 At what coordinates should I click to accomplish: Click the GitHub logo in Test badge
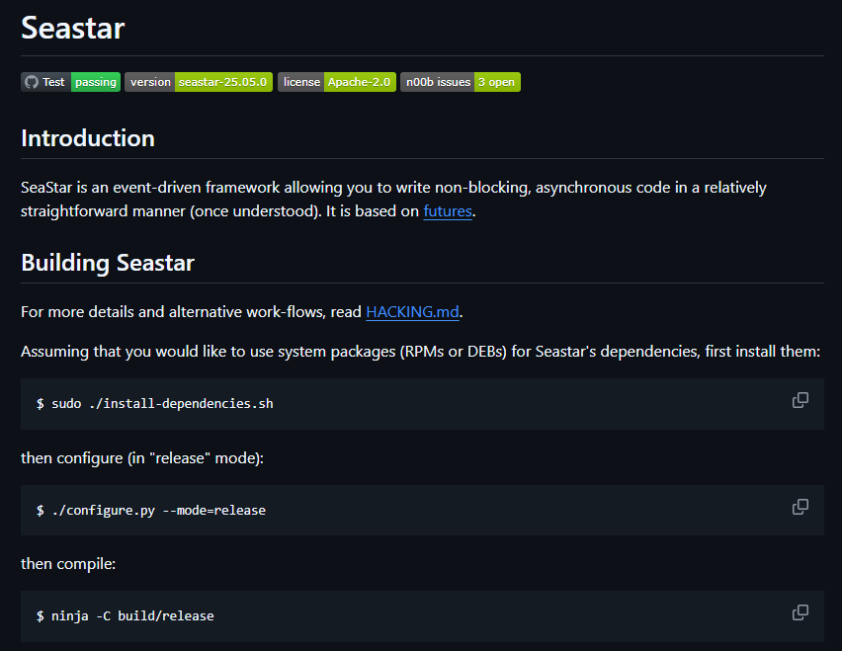pos(32,82)
